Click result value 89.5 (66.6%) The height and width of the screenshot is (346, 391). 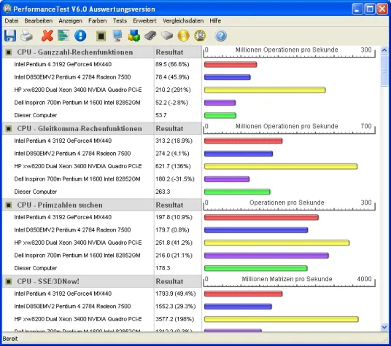[x=172, y=65]
